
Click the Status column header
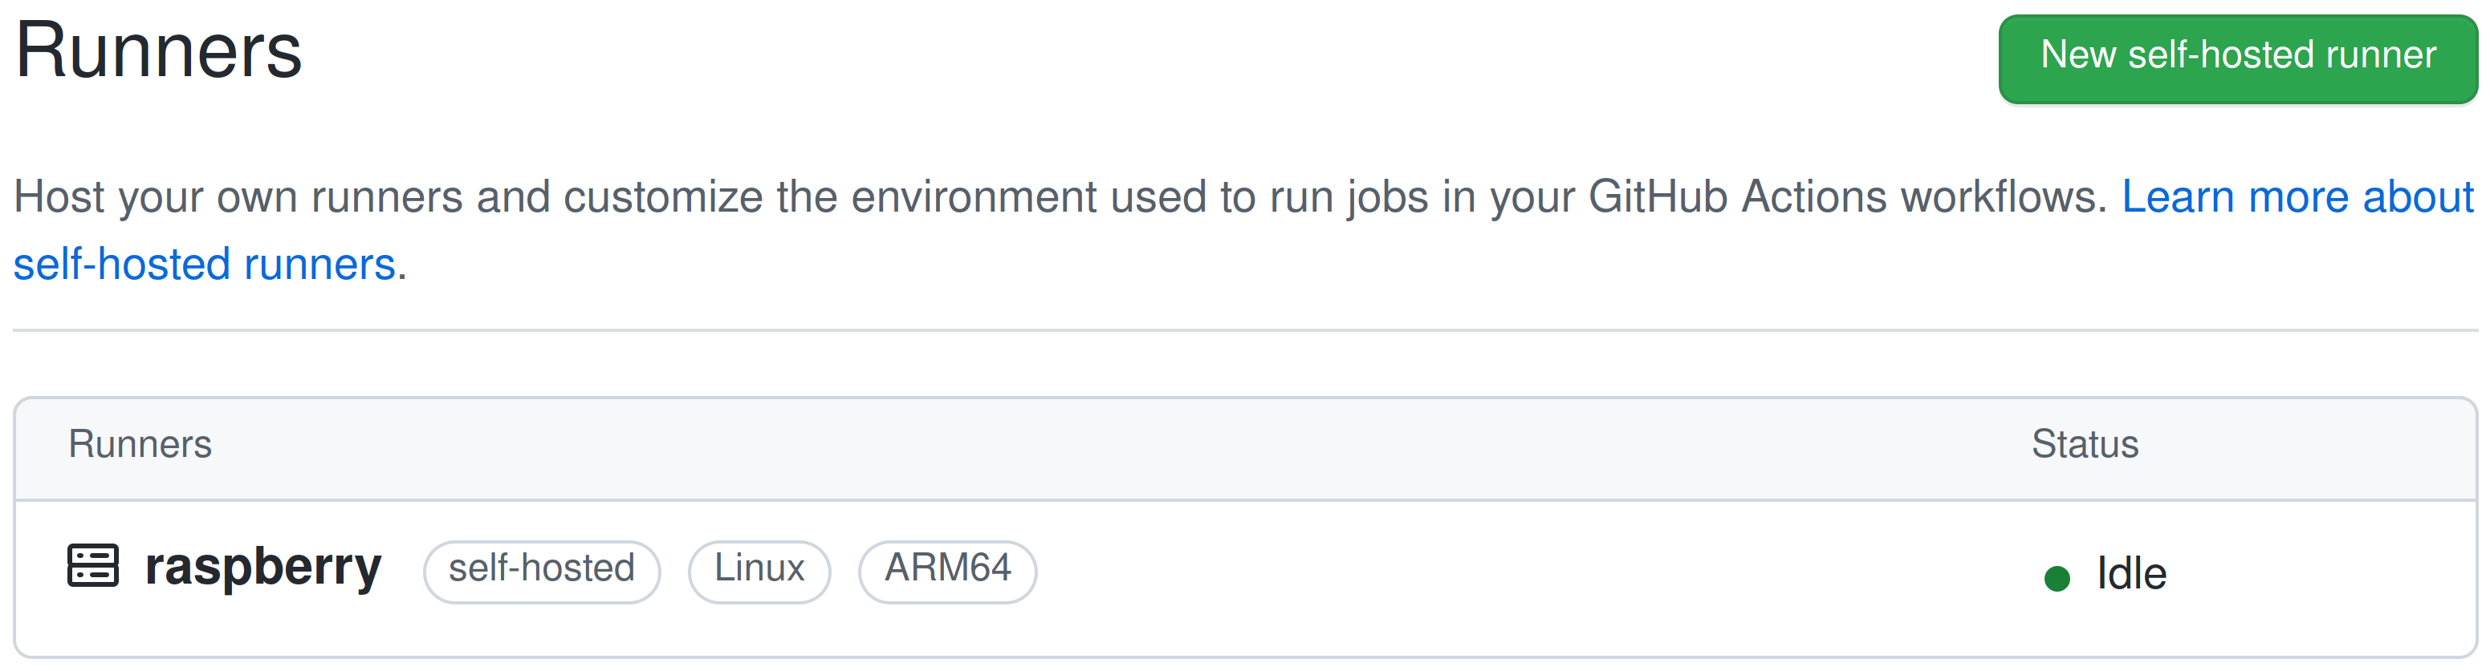point(2085,444)
